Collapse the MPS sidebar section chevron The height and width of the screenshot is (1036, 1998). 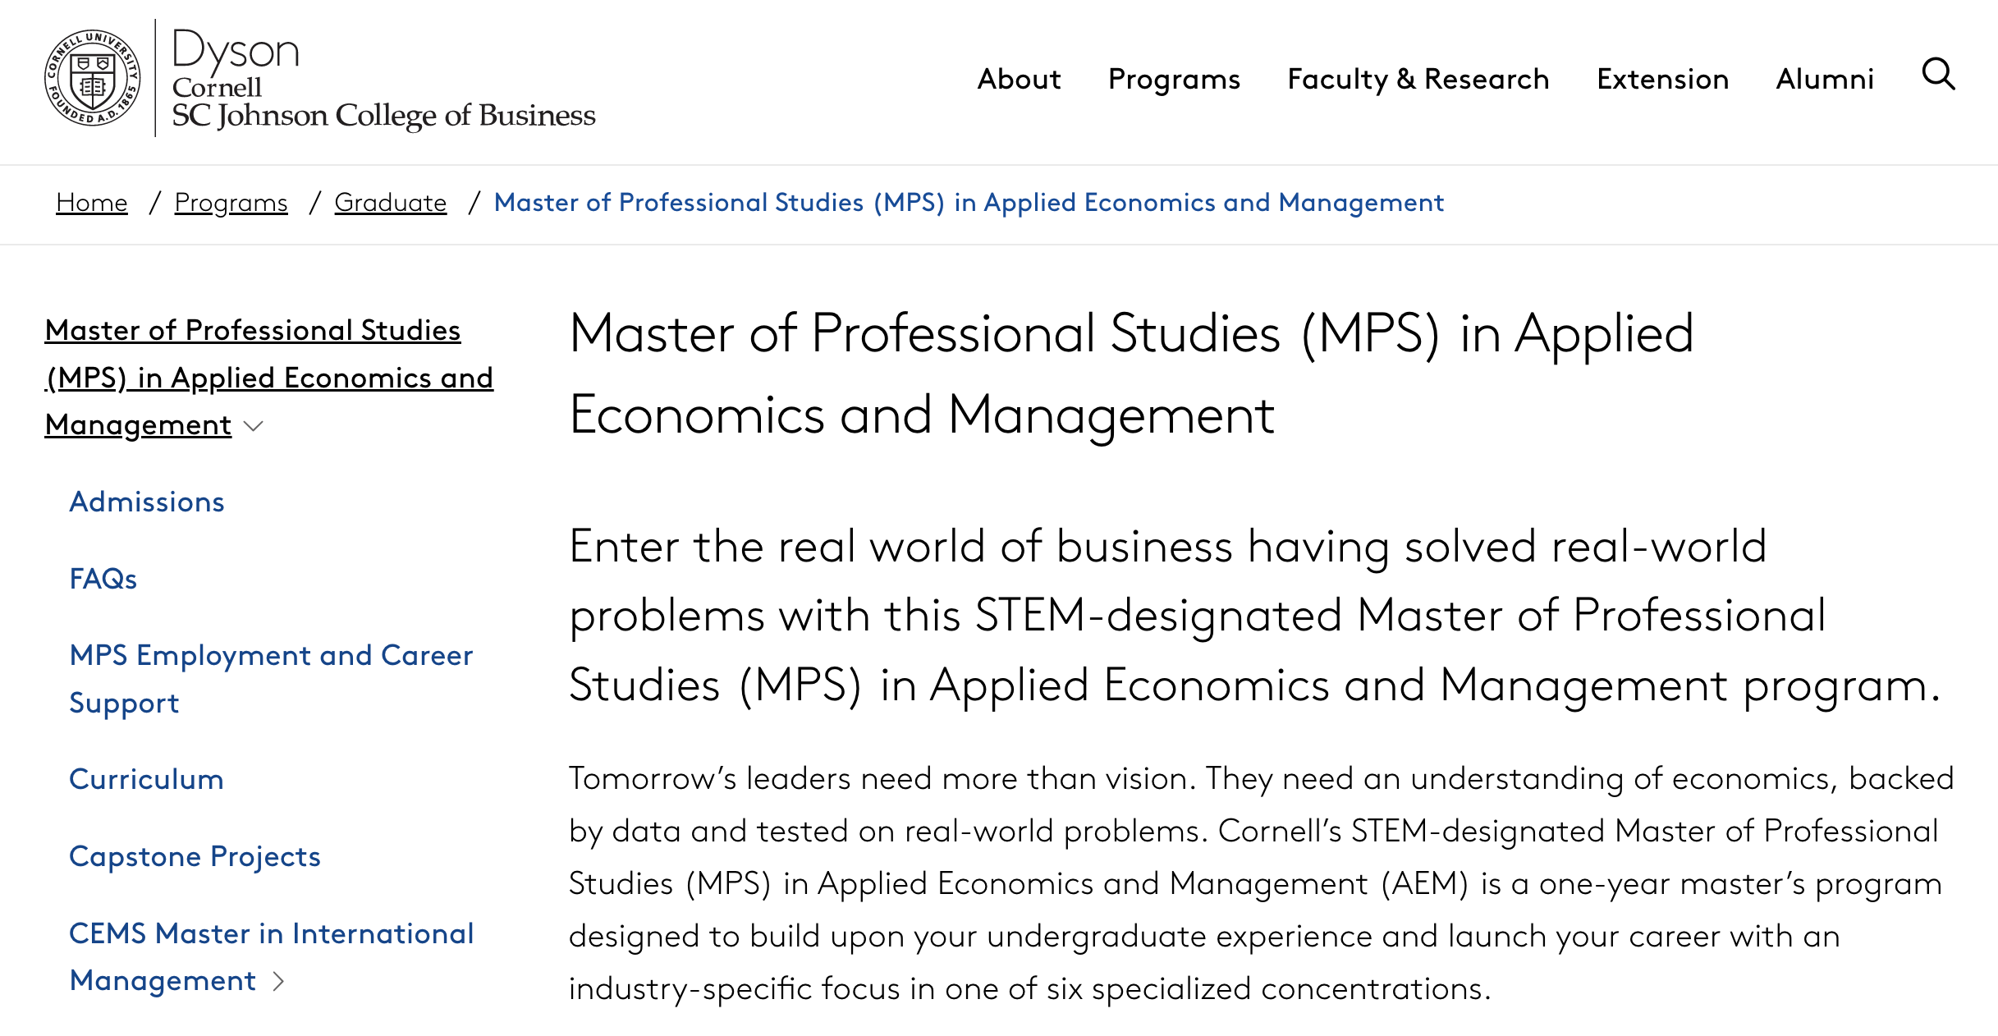coord(254,425)
